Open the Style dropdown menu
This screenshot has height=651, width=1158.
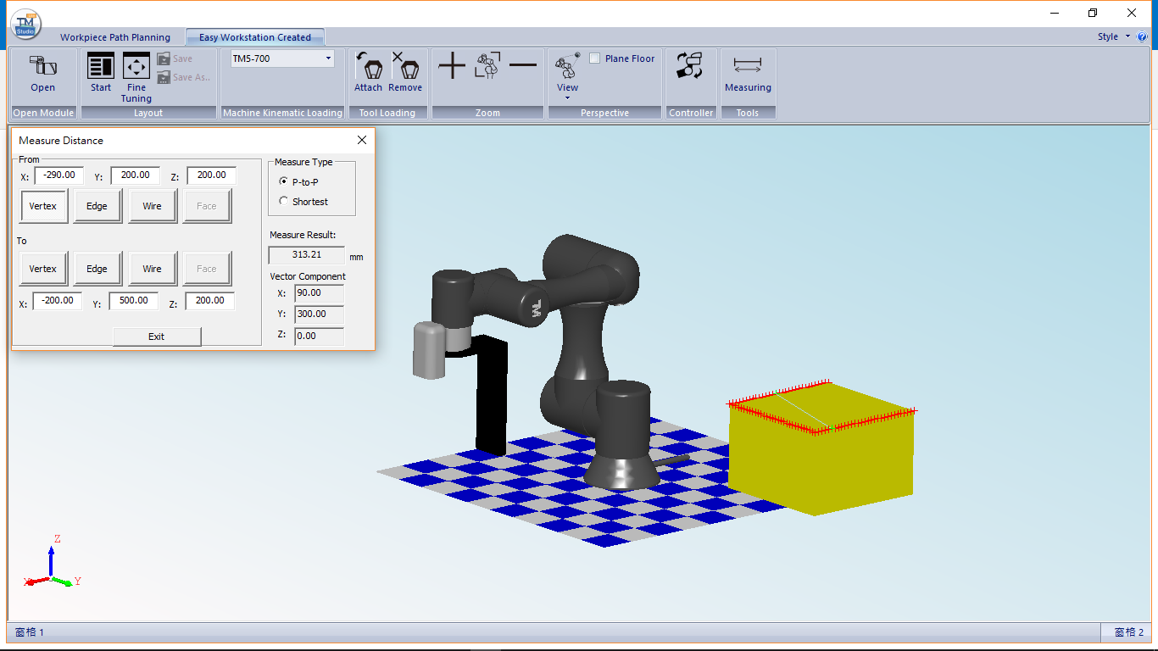[1114, 36]
